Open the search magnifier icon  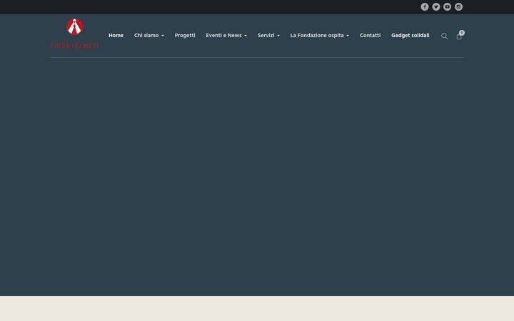444,36
